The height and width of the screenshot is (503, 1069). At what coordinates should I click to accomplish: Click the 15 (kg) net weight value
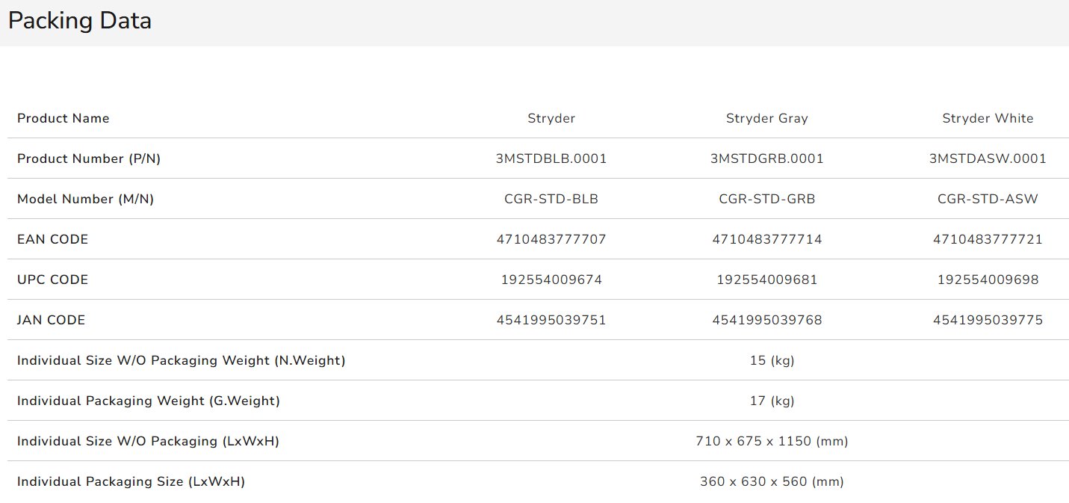pos(772,360)
